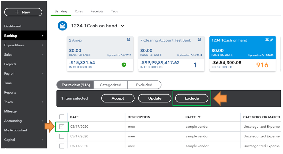Image resolution: width=283 pixels, height=154 pixels.
Task: Open Time from the sidebar
Action: click(8, 83)
